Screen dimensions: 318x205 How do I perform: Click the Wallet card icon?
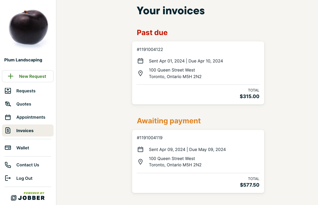[8, 148]
